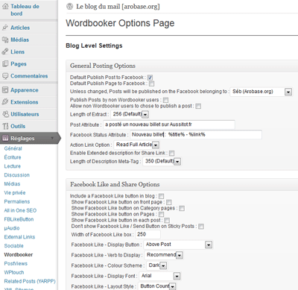Open the Facebook account dropdown Séb (Arobase.org)
Viewport: 298px width, 290px height.
click(x=261, y=92)
